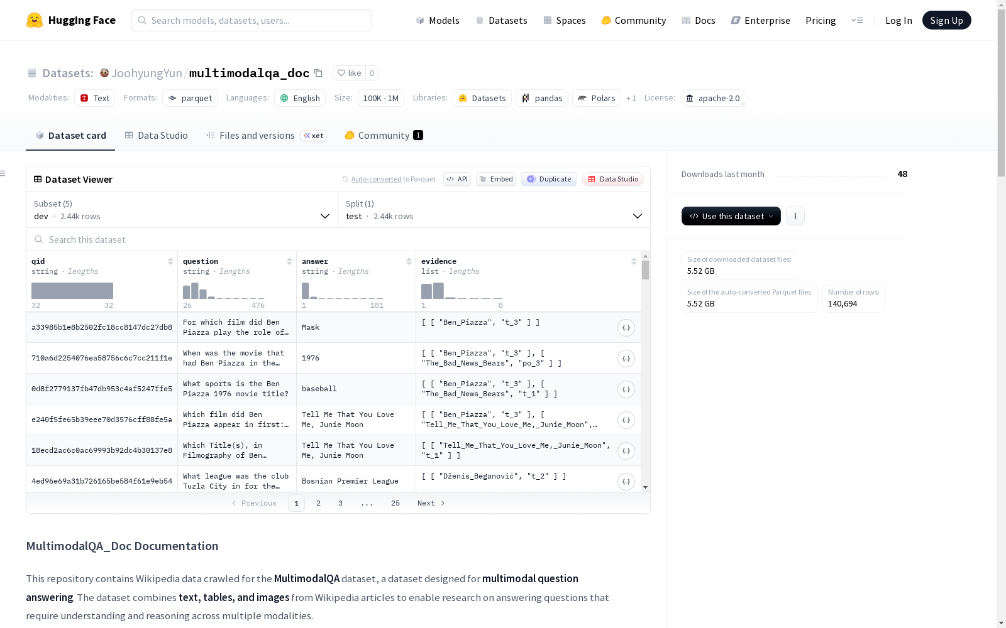This screenshot has width=1006, height=628.
Task: Expand JSON for the e240f5fe qid row
Action: tap(626, 420)
